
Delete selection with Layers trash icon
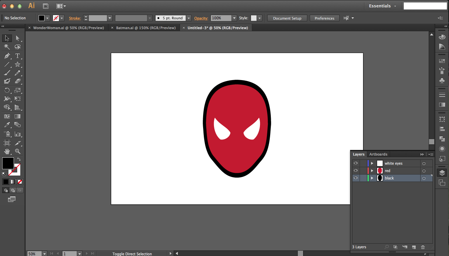(423, 247)
